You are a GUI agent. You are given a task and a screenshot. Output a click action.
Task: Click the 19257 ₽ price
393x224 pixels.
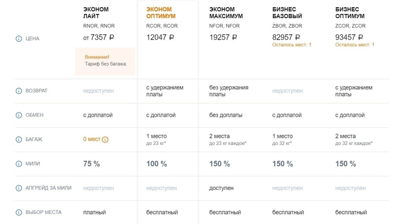click(x=224, y=37)
